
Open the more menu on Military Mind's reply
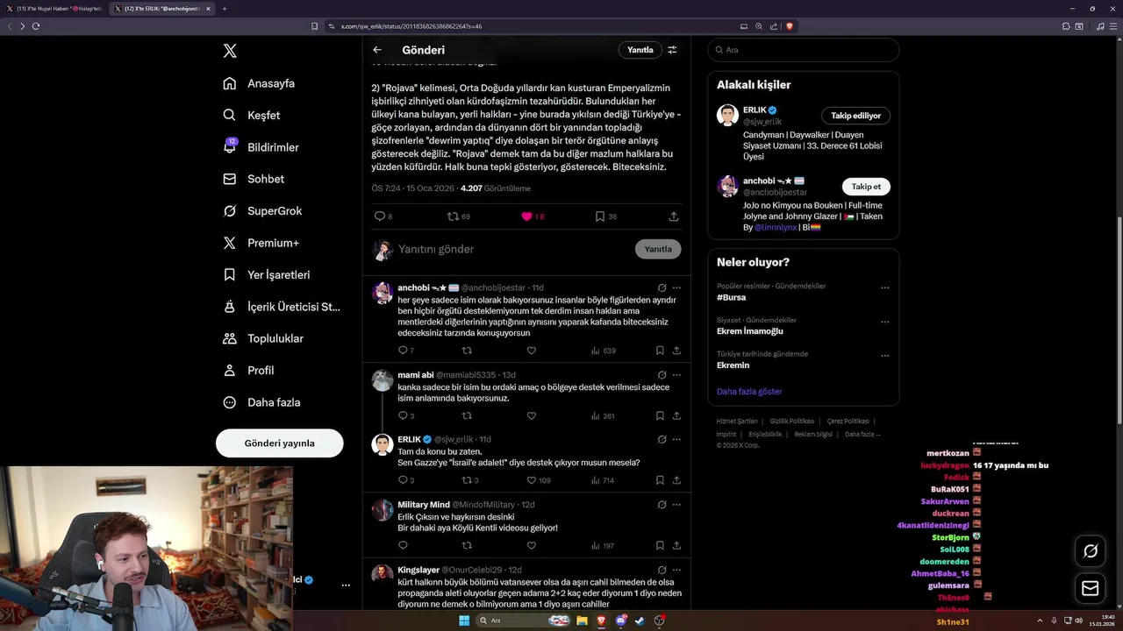click(676, 505)
